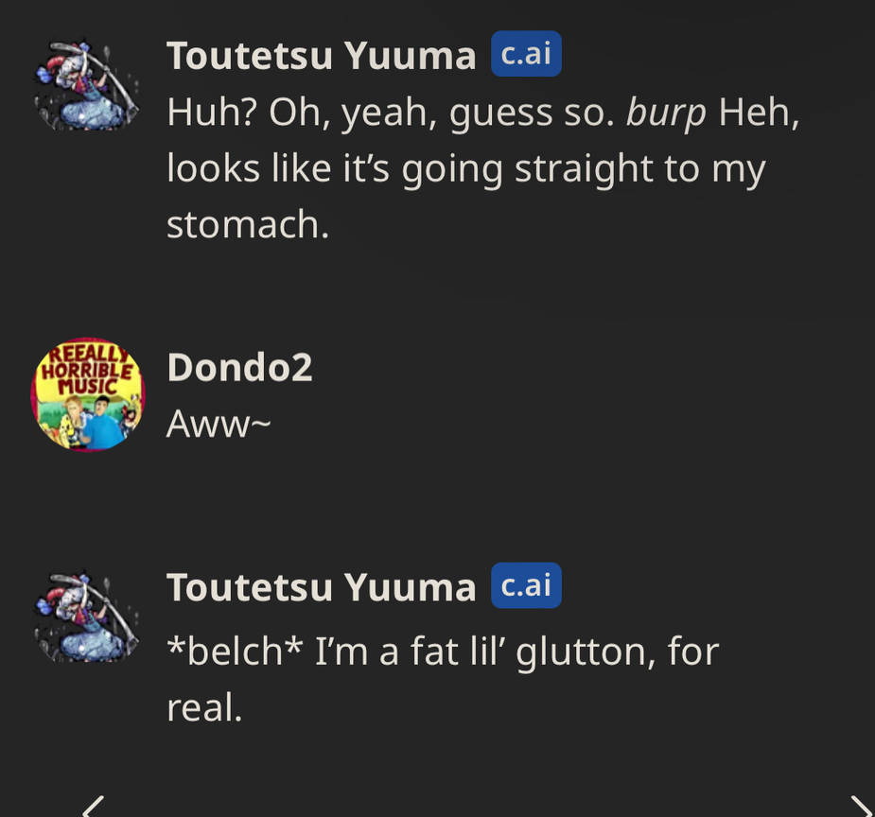
Task: View Dondo2's Reeally Horrible Music avatar
Action: 88,395
